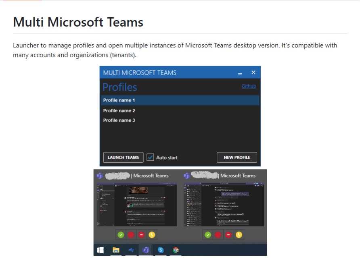The height and width of the screenshot is (267, 360).
Task: Select Profile name 3 in the list
Action: (180, 120)
